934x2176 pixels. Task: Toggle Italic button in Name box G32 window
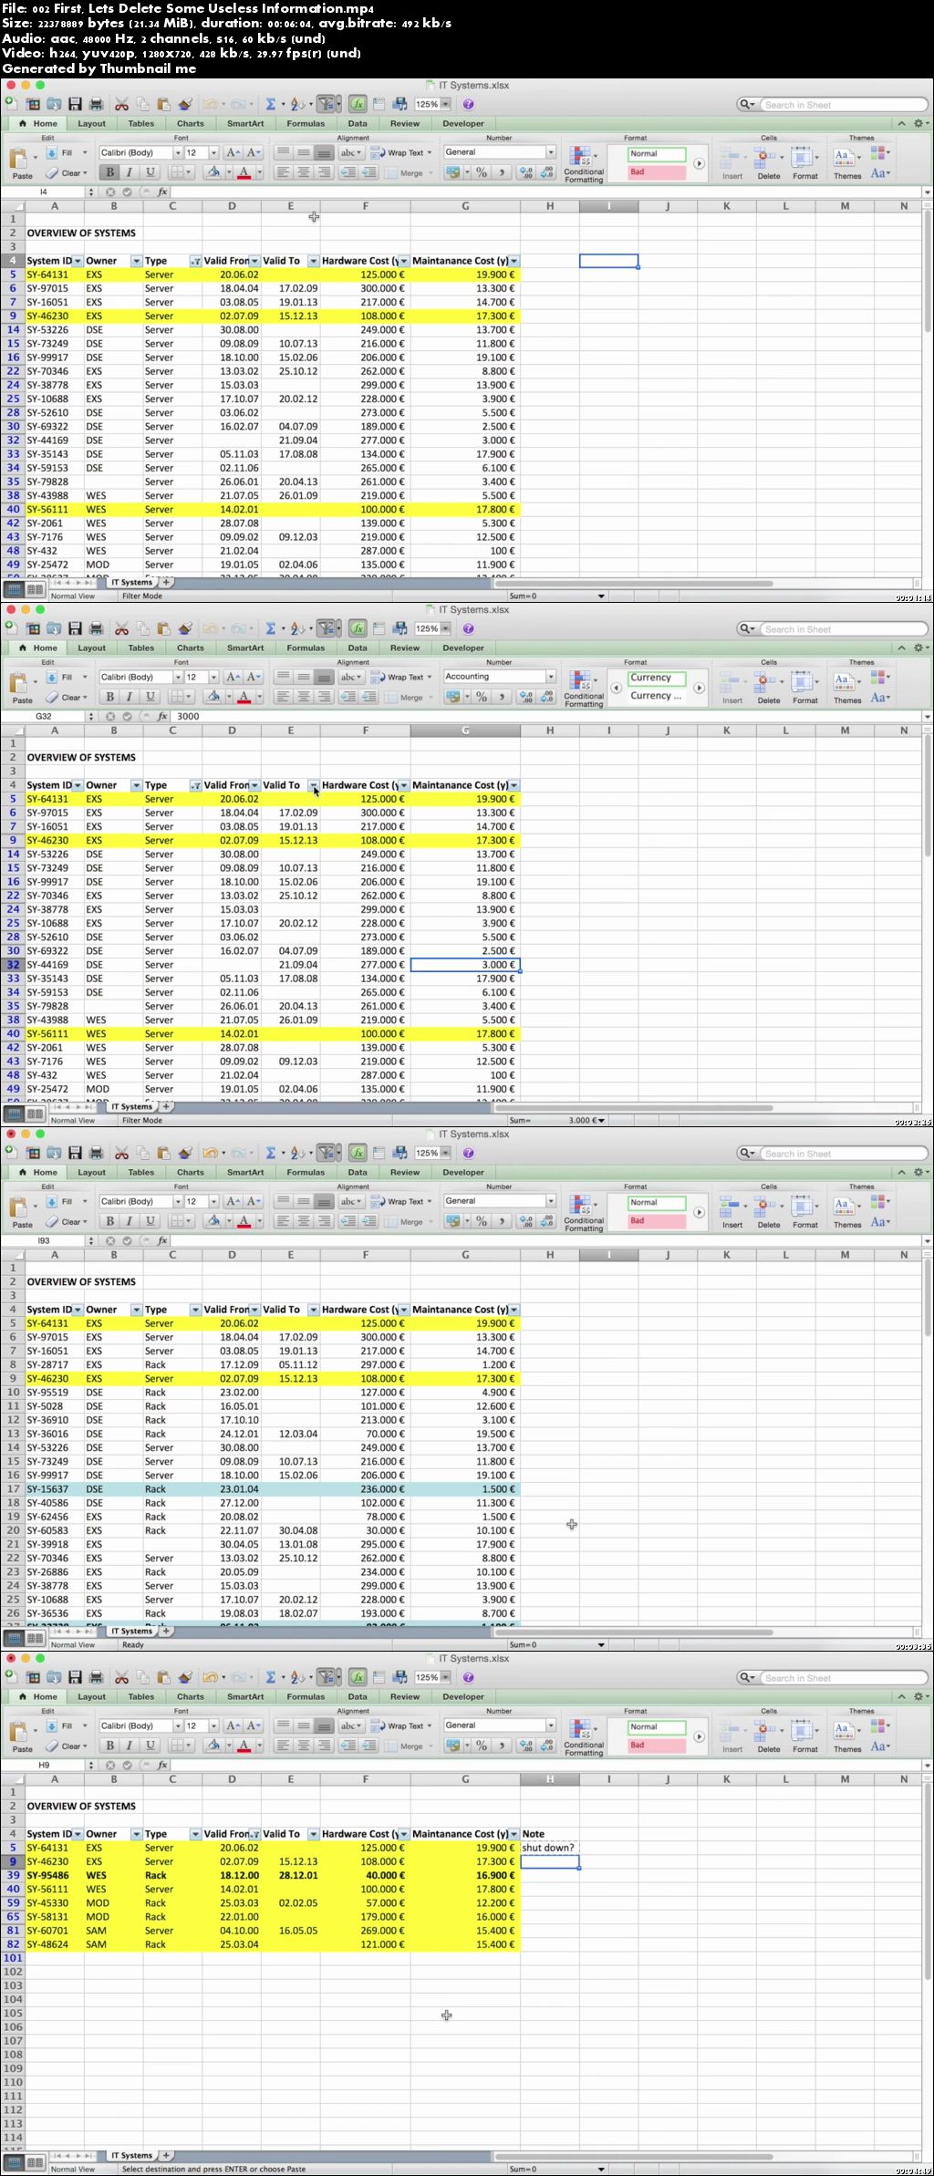point(130,697)
